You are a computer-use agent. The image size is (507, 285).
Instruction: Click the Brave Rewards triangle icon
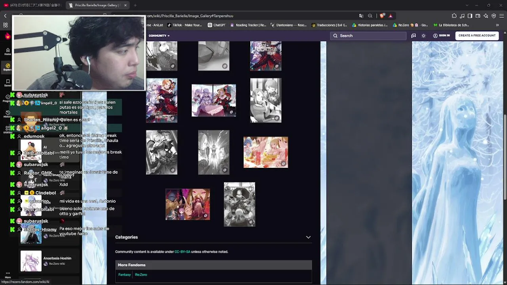[x=391, y=16]
